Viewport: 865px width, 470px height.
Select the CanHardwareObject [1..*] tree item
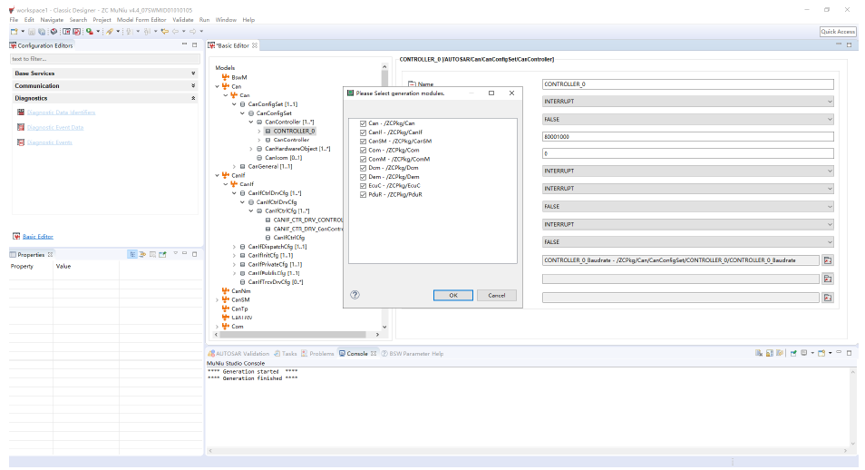click(x=297, y=149)
